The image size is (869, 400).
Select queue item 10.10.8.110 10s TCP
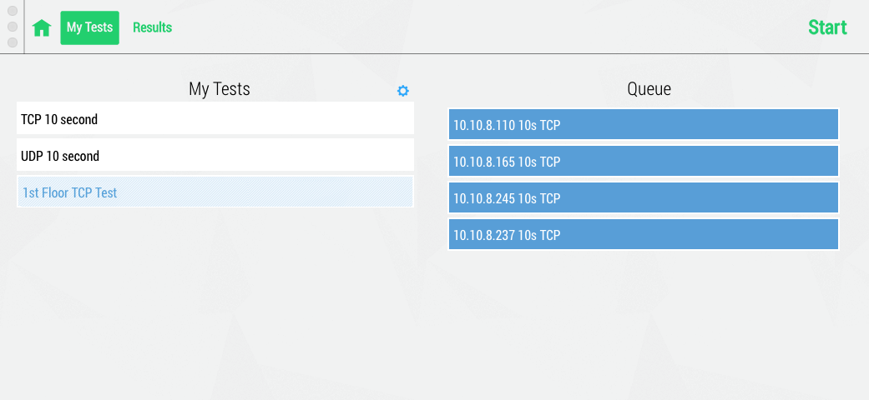[x=643, y=125]
